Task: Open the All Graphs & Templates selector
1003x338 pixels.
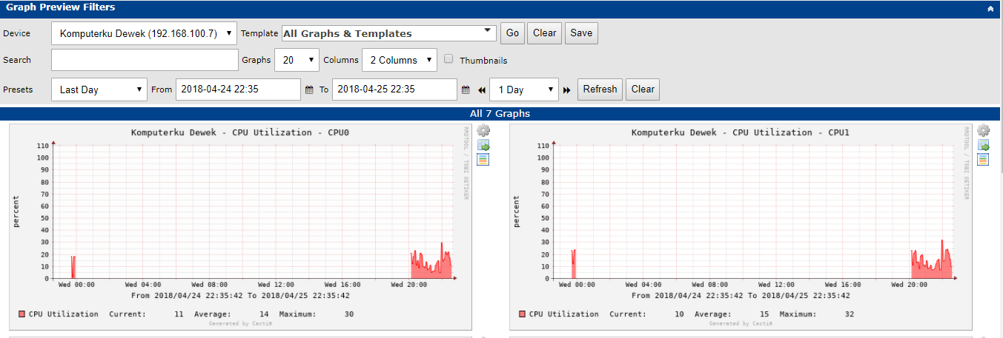Action: click(388, 33)
